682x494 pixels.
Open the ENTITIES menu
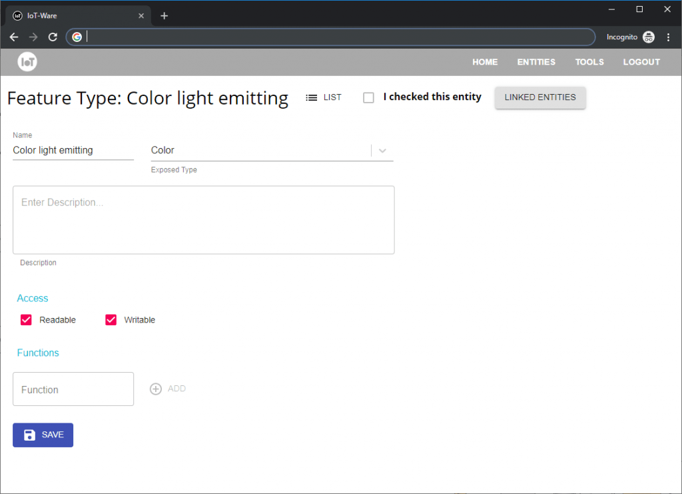click(536, 62)
